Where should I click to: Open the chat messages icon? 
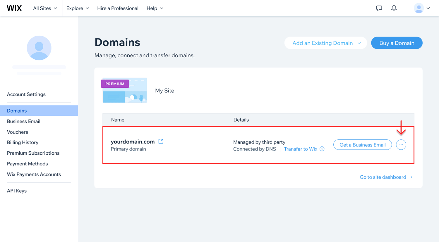pos(379,8)
